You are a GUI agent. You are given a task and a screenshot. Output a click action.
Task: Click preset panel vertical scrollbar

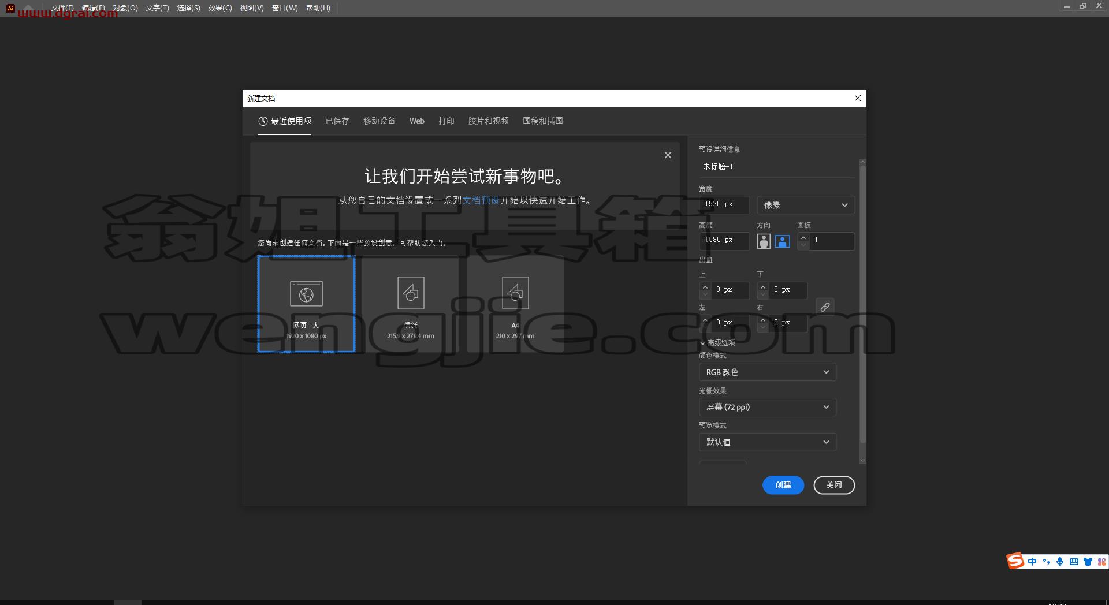point(863,305)
